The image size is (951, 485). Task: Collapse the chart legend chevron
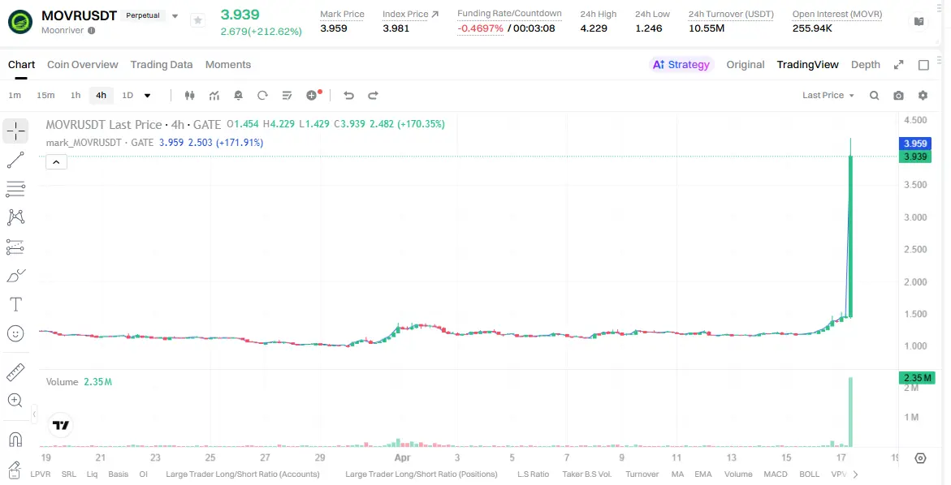56,161
